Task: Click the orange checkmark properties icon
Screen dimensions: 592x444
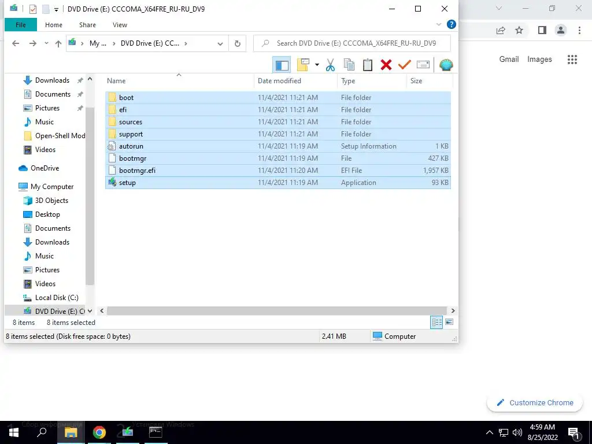Action: click(404, 65)
